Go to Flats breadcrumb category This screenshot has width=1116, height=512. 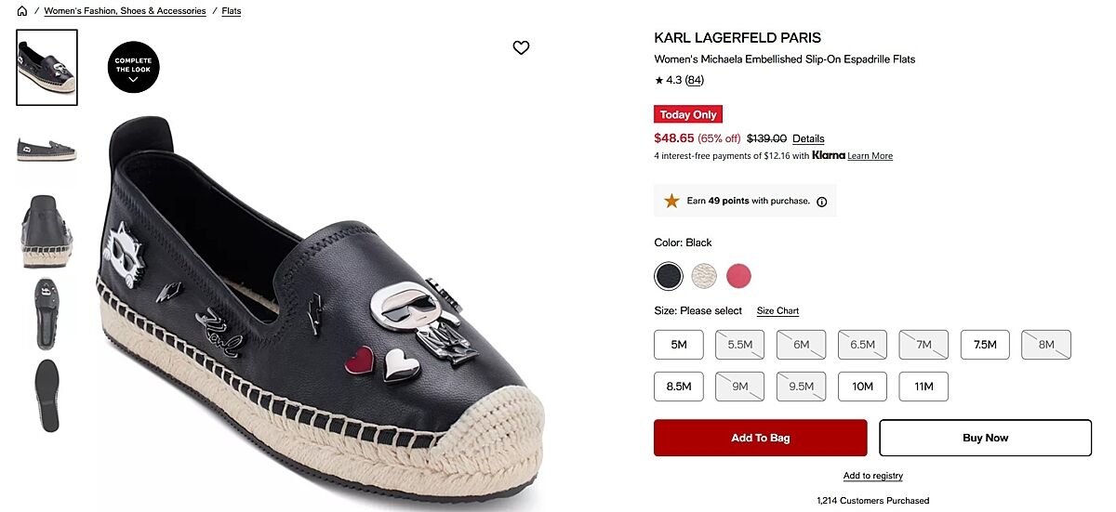(232, 11)
